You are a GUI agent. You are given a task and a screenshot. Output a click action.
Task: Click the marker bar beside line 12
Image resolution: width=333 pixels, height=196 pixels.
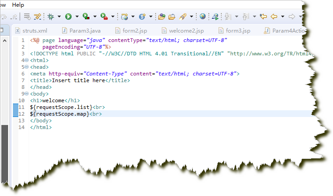(16, 114)
